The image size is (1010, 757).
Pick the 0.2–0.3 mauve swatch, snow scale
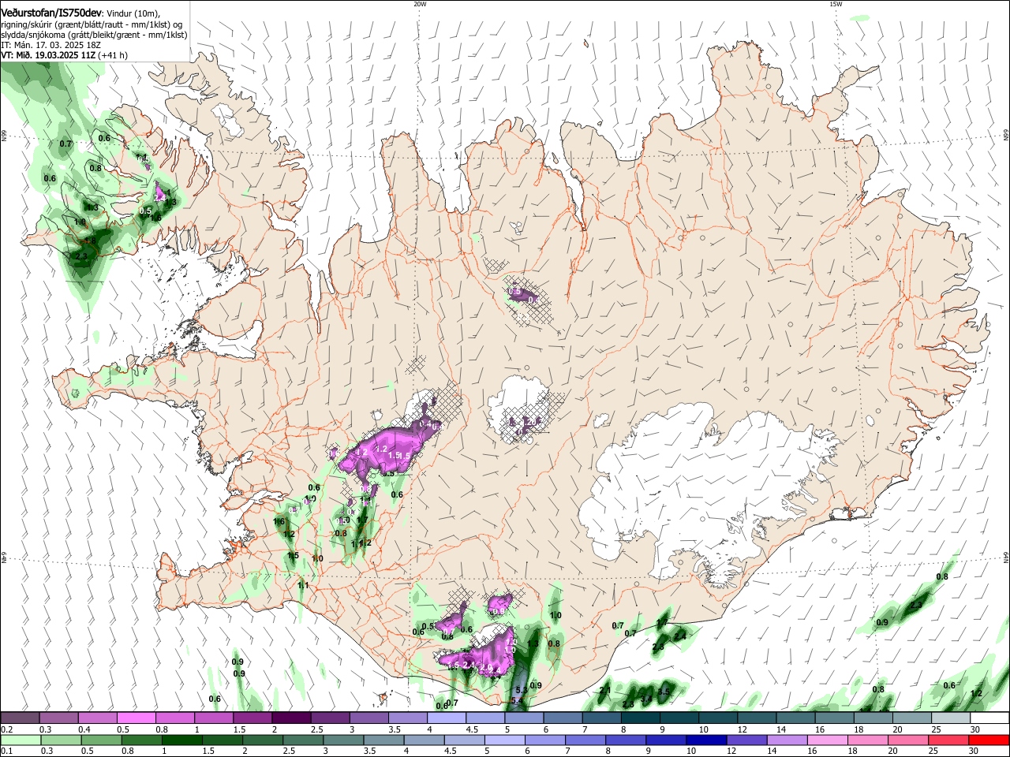pyautogui.click(x=21, y=718)
